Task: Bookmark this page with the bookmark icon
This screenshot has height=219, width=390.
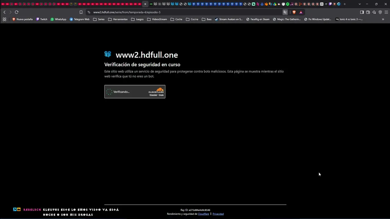Action: (81, 12)
